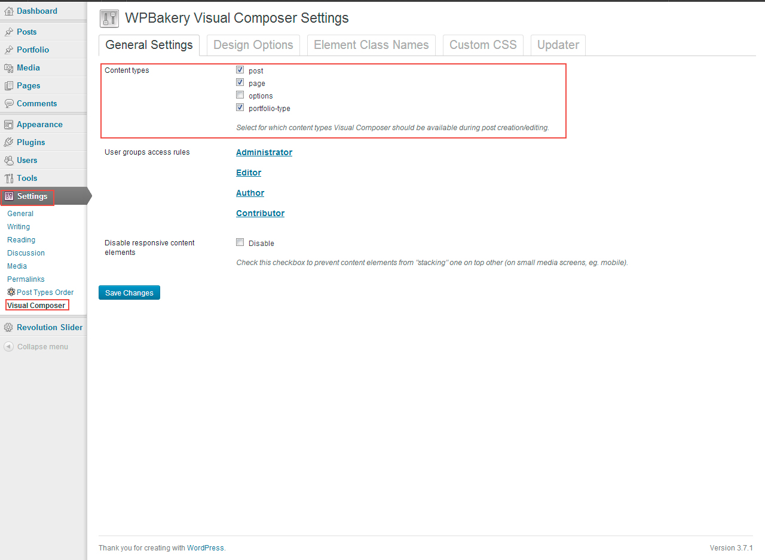Viewport: 765px width, 560px height.
Task: Open the Element Class Names tab
Action: [x=371, y=45]
